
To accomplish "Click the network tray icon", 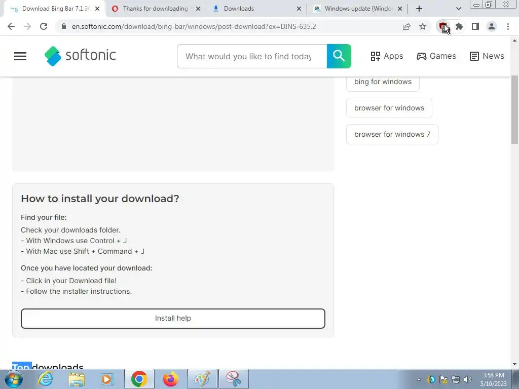I will (x=456, y=379).
